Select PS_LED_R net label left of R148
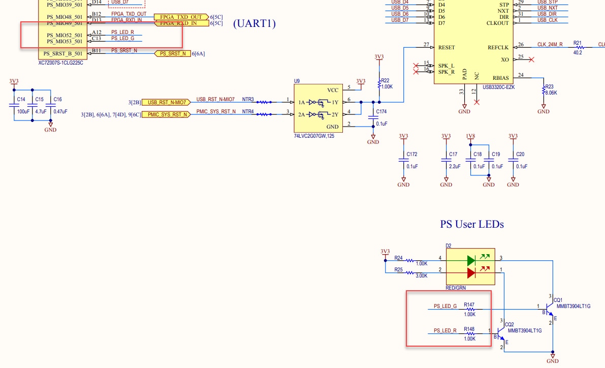The image size is (605, 368). [445, 330]
